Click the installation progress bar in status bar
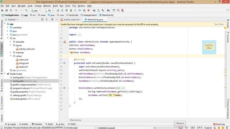The width and height of the screenshot is (230, 129). (x=166, y=128)
